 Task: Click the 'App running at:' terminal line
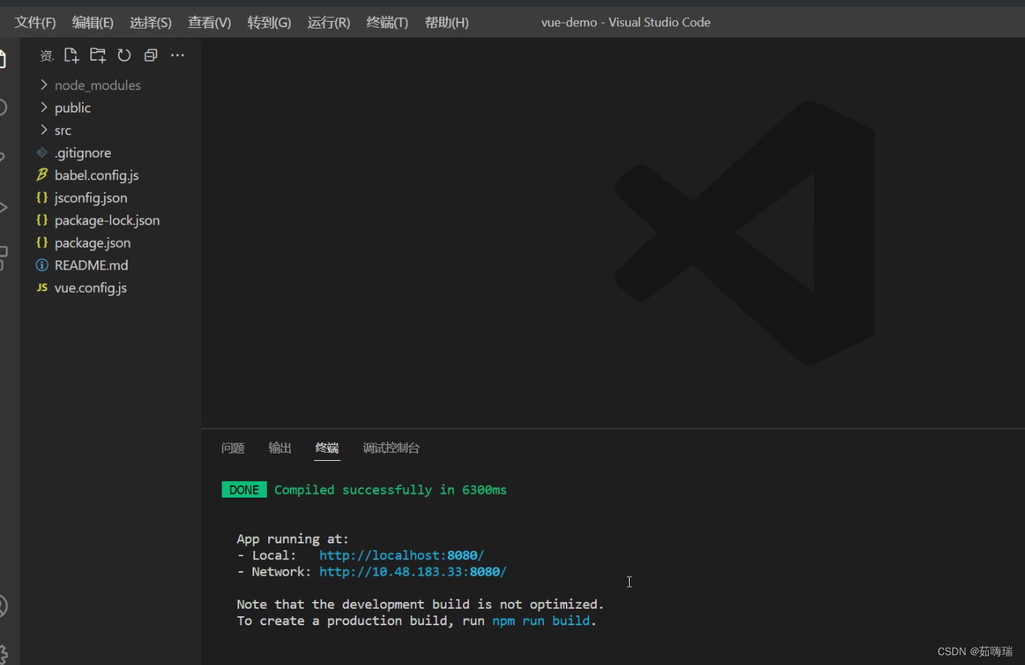click(293, 539)
